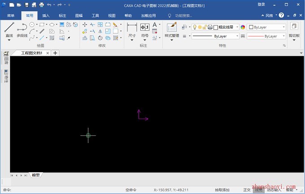Click the table insert icon under text
This screenshot has height=194, width=305.
(155, 31)
